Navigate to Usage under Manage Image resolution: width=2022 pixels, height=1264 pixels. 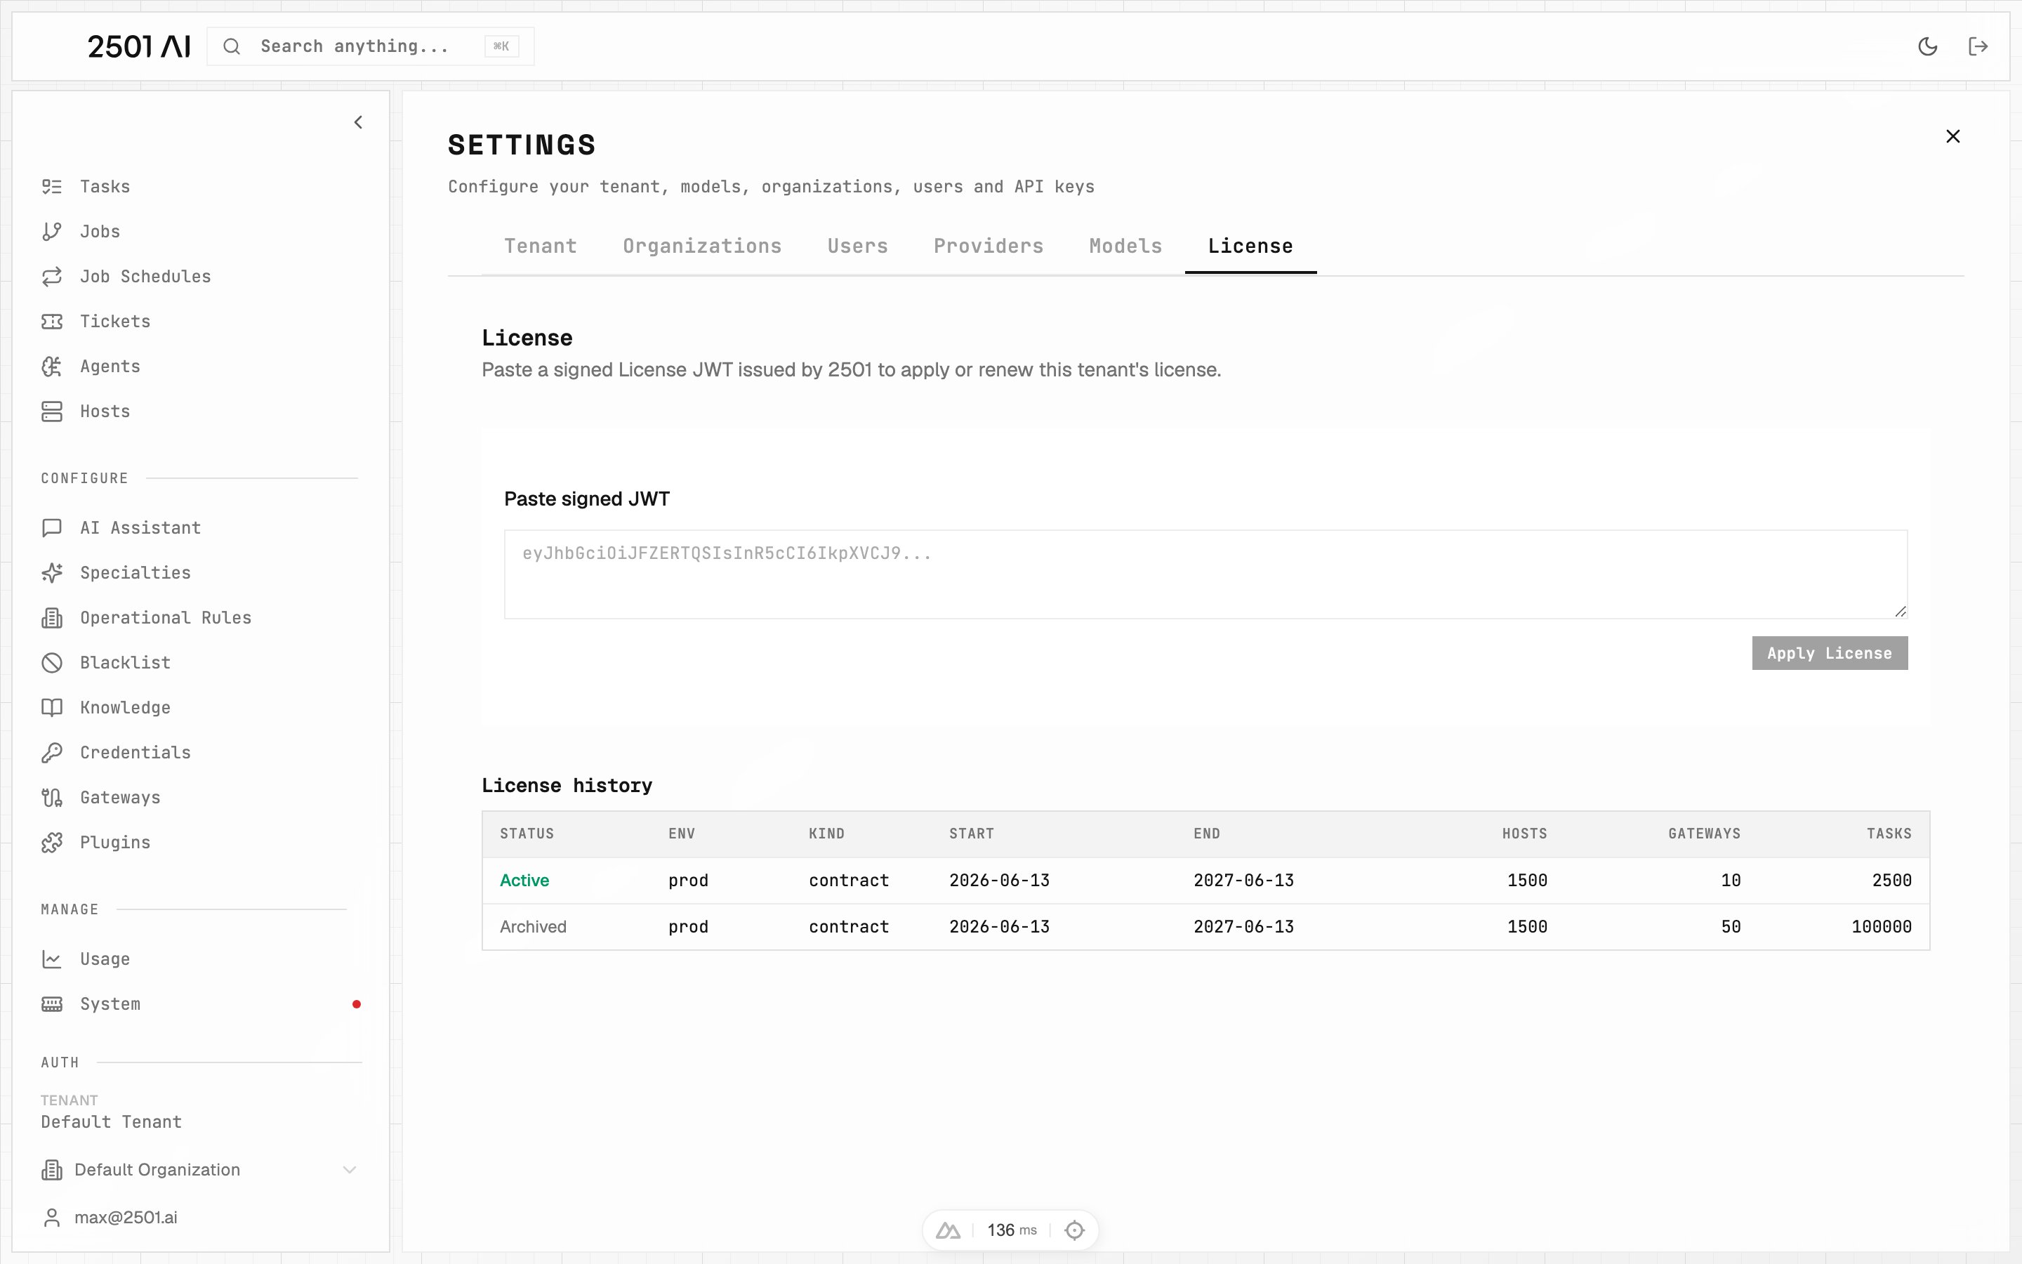point(105,959)
